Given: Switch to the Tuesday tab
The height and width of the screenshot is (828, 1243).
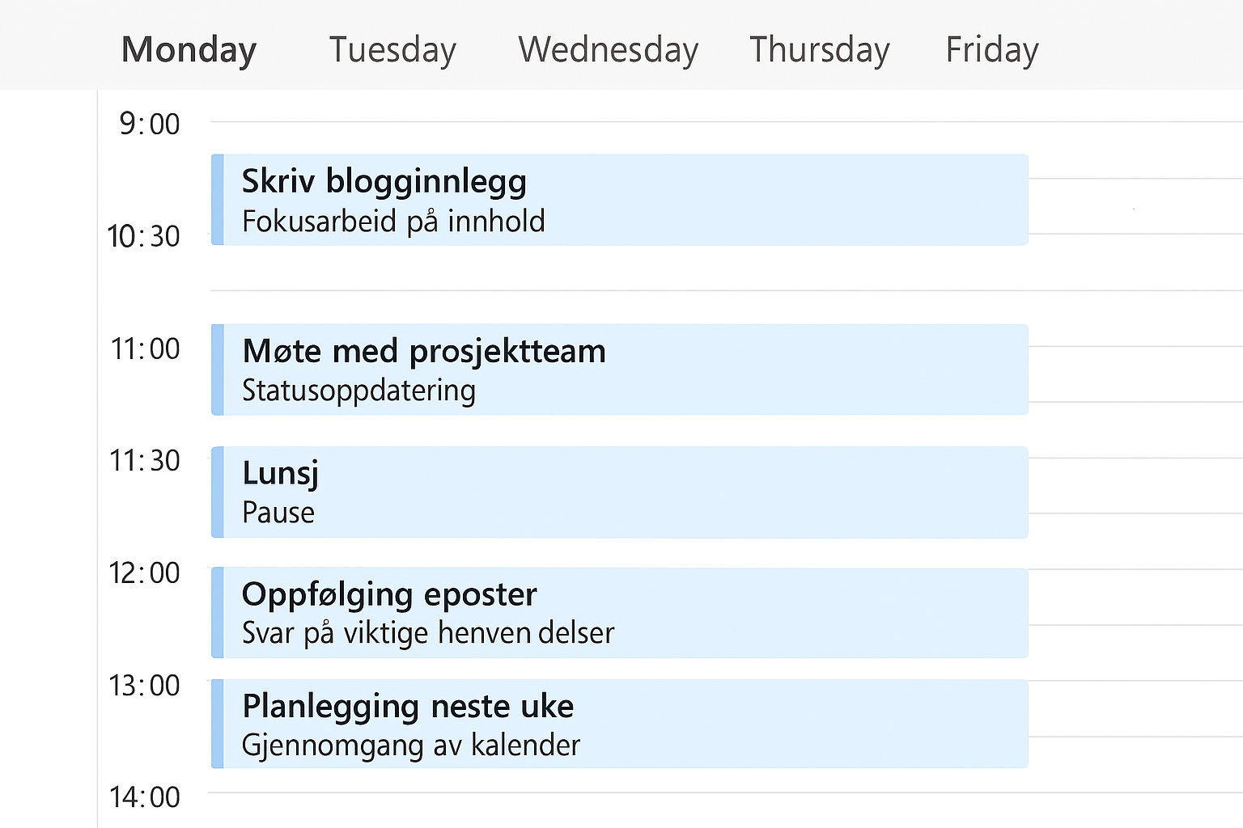Looking at the screenshot, I should pyautogui.click(x=392, y=49).
